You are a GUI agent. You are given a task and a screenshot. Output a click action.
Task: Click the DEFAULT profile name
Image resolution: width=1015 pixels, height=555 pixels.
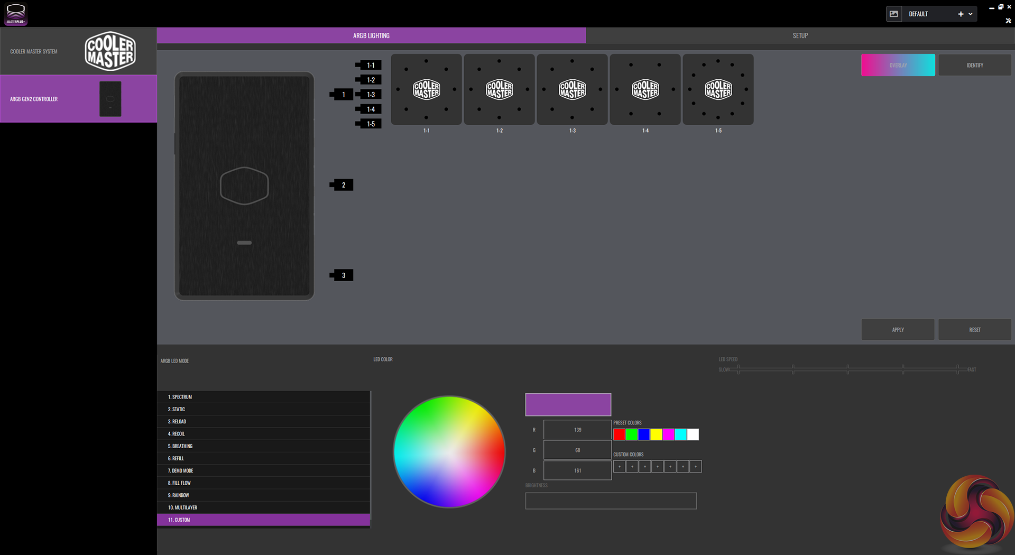(x=918, y=14)
